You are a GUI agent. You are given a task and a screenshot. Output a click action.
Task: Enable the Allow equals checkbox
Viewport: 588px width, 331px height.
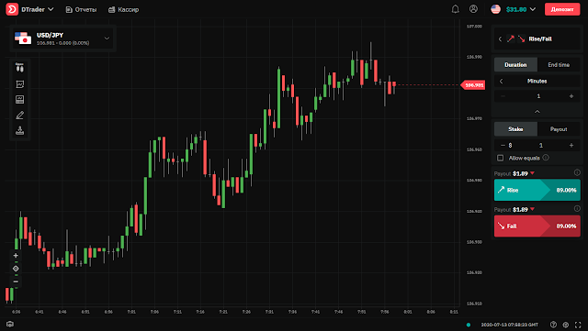(x=500, y=158)
